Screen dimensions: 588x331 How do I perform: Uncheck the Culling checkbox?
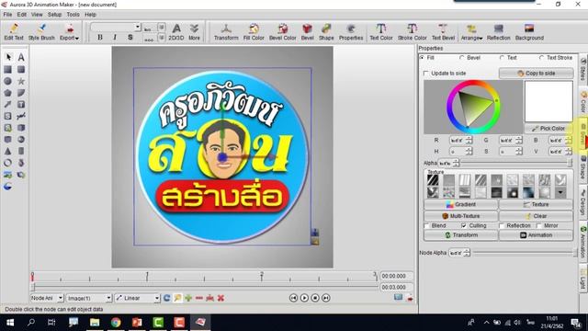pyautogui.click(x=464, y=226)
